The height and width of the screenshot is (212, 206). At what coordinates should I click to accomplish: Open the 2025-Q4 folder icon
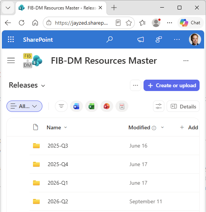[36, 164]
